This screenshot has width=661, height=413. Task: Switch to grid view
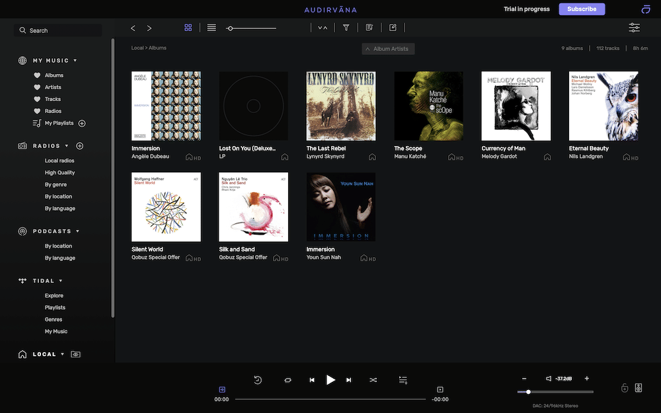pos(188,27)
